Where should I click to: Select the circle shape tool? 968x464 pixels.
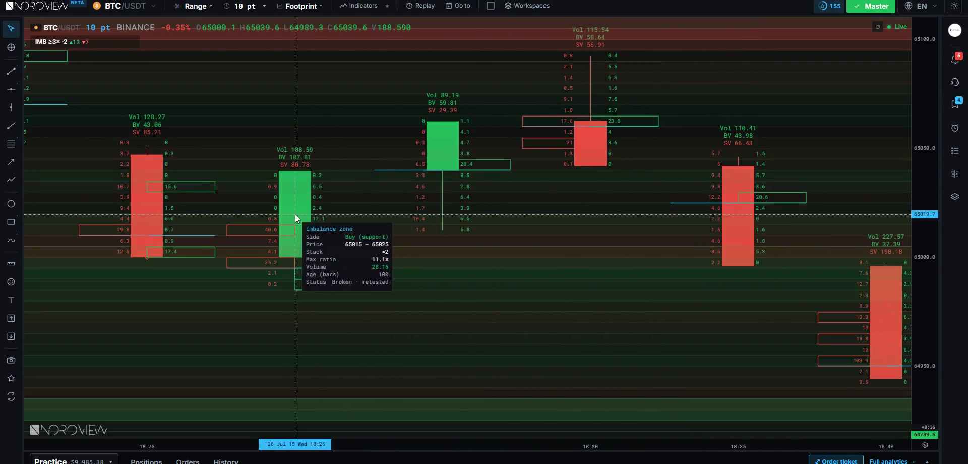(x=11, y=204)
